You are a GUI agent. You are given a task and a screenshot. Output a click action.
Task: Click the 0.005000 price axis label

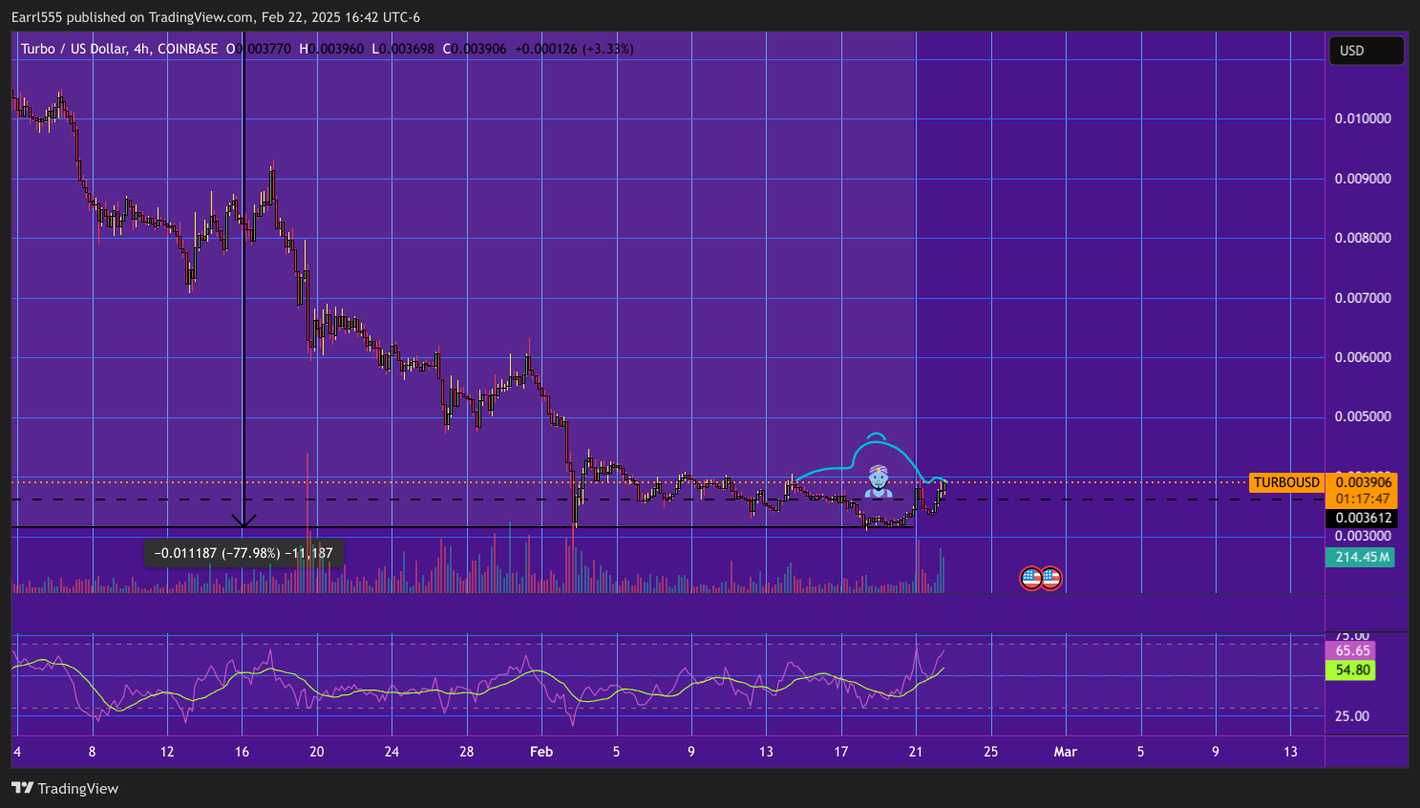point(1363,417)
